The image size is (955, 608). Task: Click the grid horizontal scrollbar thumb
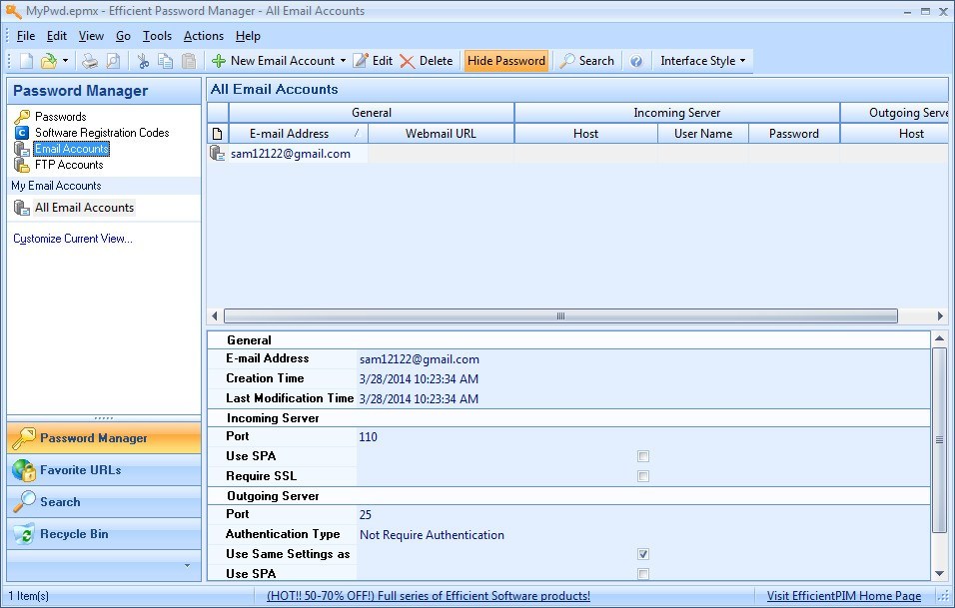tap(560, 315)
